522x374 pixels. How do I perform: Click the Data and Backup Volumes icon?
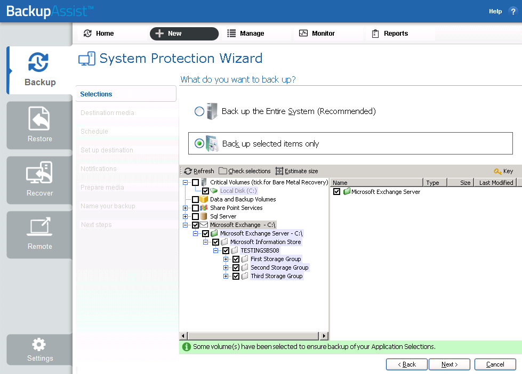204,199
